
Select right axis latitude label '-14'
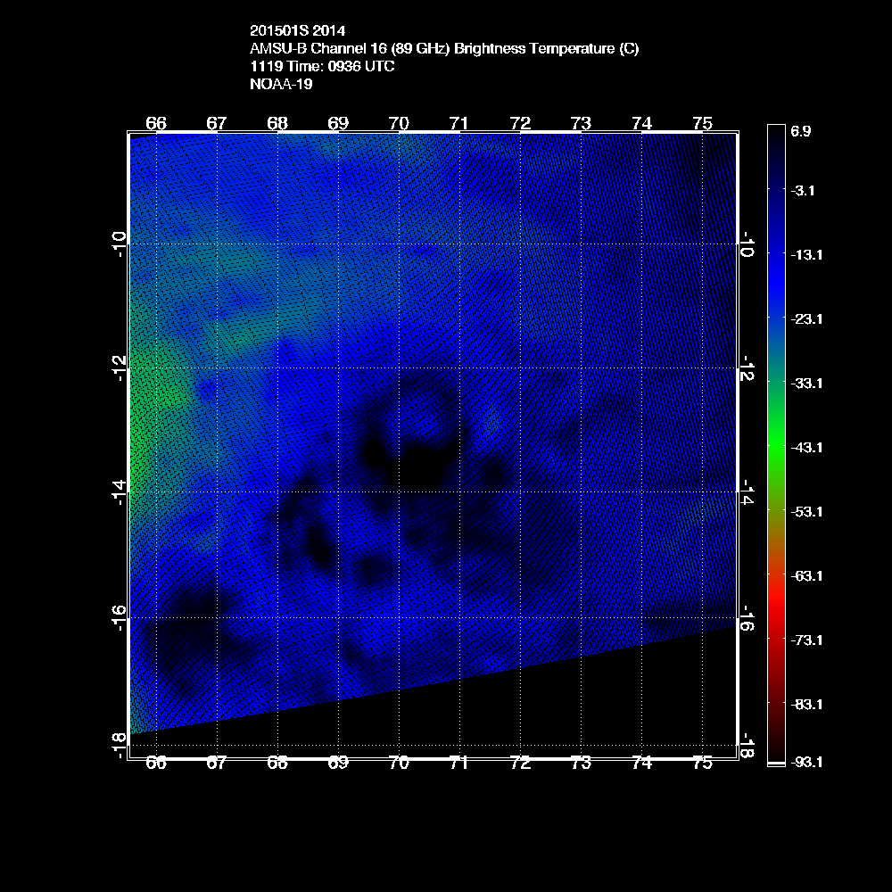pos(747,492)
